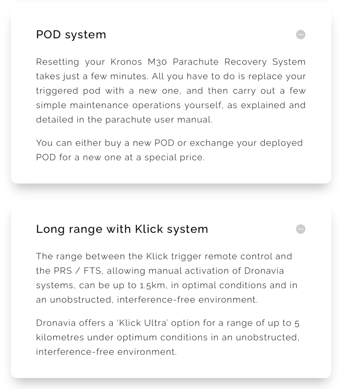347x389 pixels.
Task: Click the '1.5km' range value
Action: [x=152, y=285]
